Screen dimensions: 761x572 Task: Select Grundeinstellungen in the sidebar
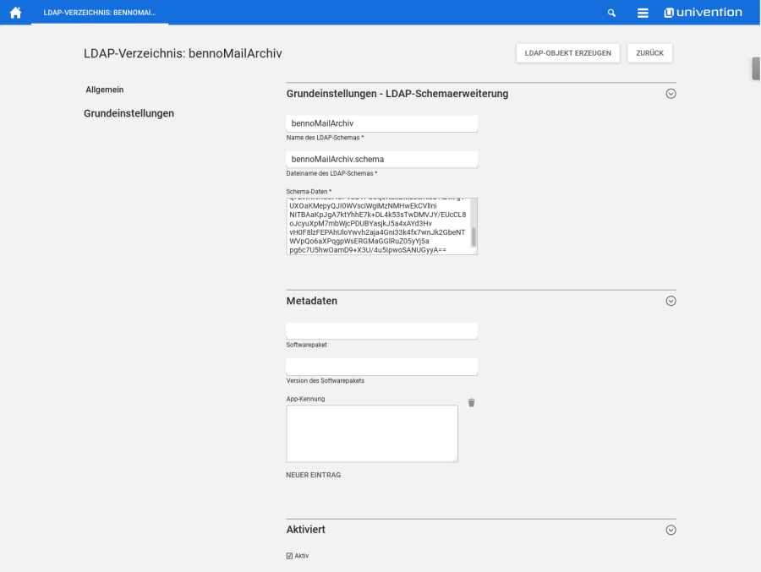(129, 112)
